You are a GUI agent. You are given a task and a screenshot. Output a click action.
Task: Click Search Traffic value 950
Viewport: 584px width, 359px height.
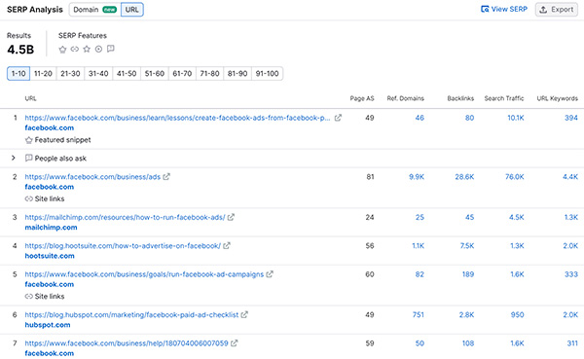(518, 314)
